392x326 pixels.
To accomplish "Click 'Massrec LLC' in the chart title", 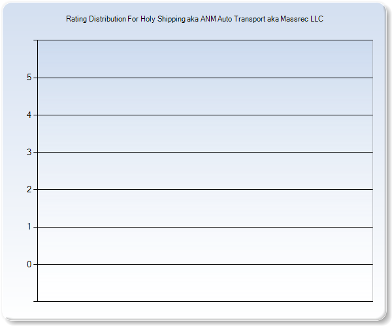I will (x=302, y=19).
